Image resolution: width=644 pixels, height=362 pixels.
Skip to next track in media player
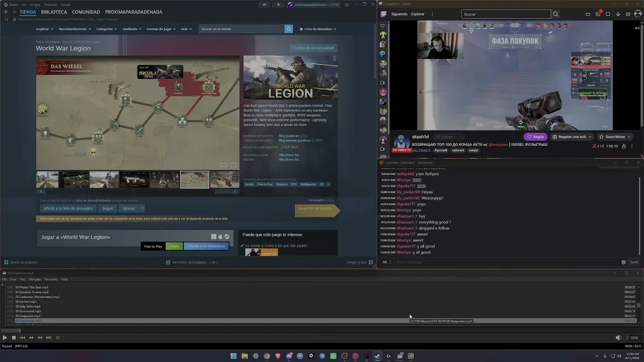point(49,338)
